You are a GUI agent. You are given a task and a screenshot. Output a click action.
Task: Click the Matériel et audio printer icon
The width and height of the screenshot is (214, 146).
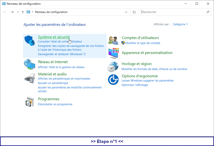30,78
